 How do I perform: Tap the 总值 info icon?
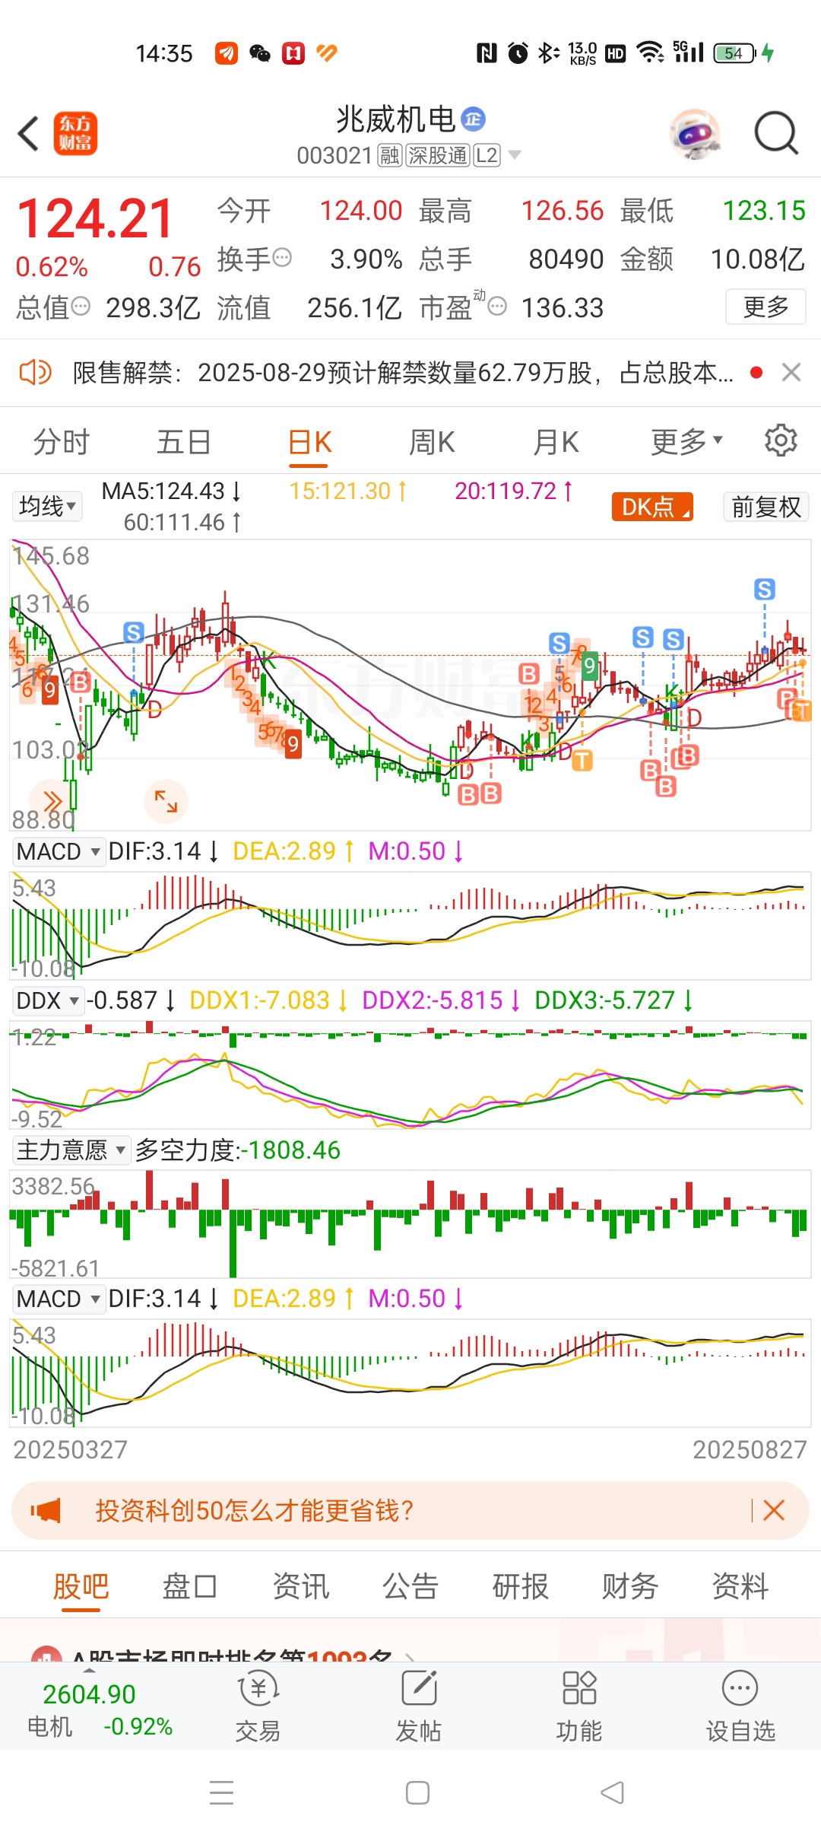point(81,307)
